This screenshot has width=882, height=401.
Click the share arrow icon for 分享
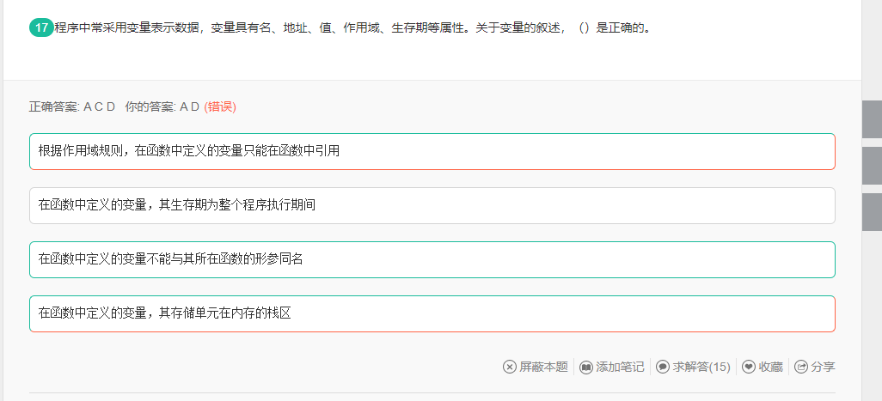point(801,367)
